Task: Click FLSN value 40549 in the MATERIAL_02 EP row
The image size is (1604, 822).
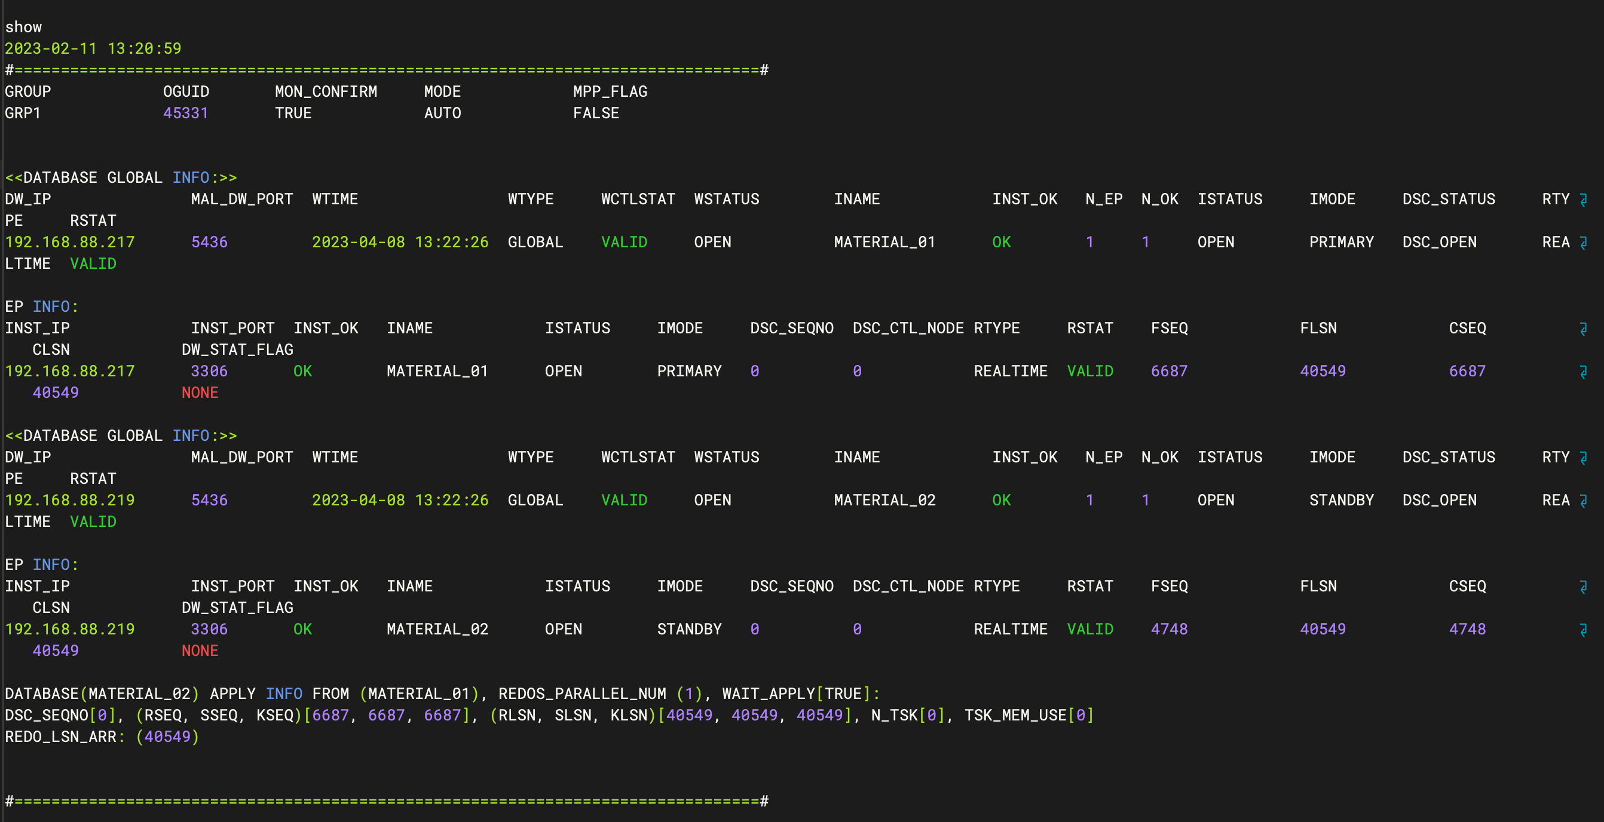Action: (1323, 629)
